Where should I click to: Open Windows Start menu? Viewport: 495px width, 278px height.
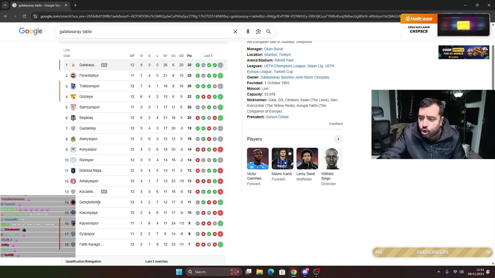[179, 272]
